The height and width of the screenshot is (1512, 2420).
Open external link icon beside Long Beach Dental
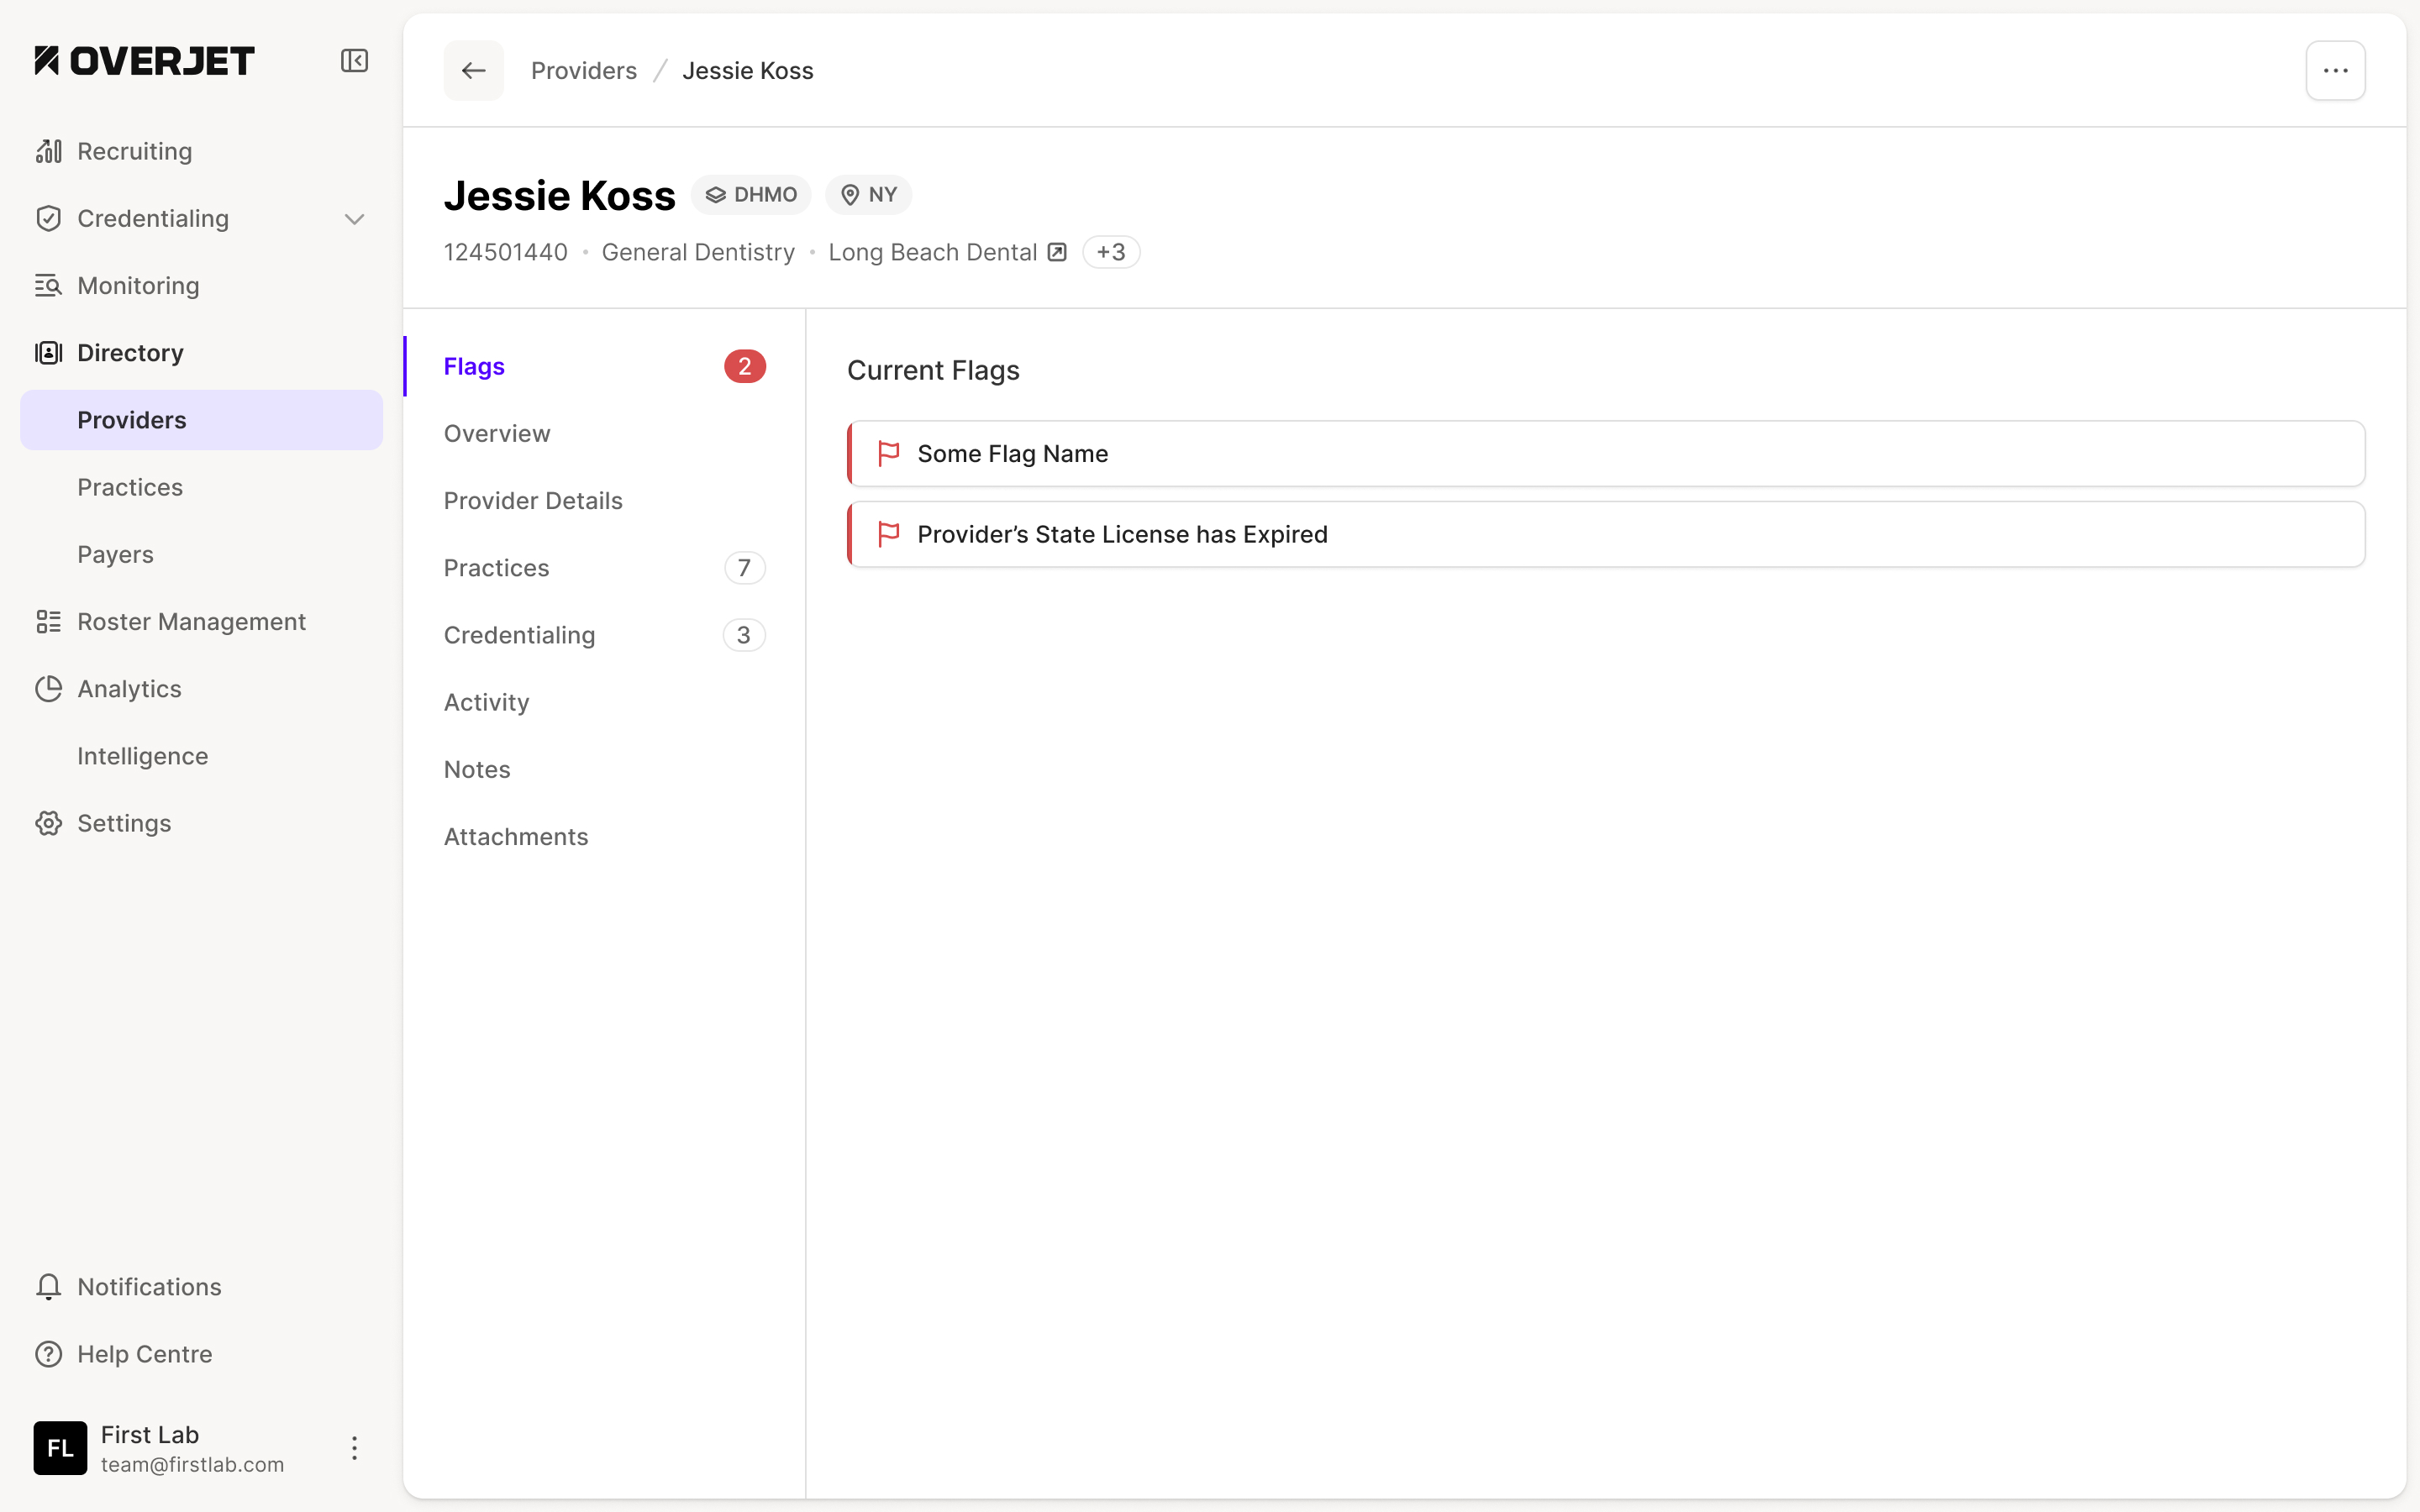(1057, 252)
